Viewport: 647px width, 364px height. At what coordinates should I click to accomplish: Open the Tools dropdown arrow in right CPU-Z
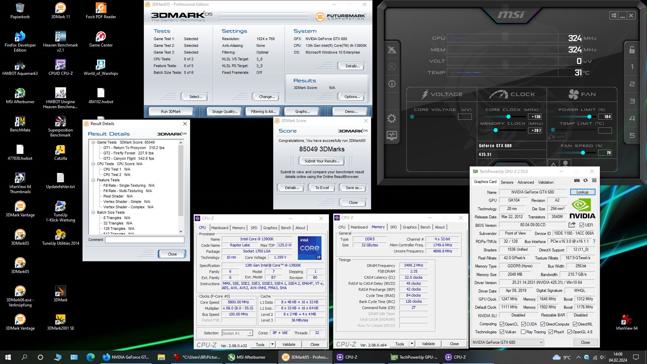tap(412, 344)
